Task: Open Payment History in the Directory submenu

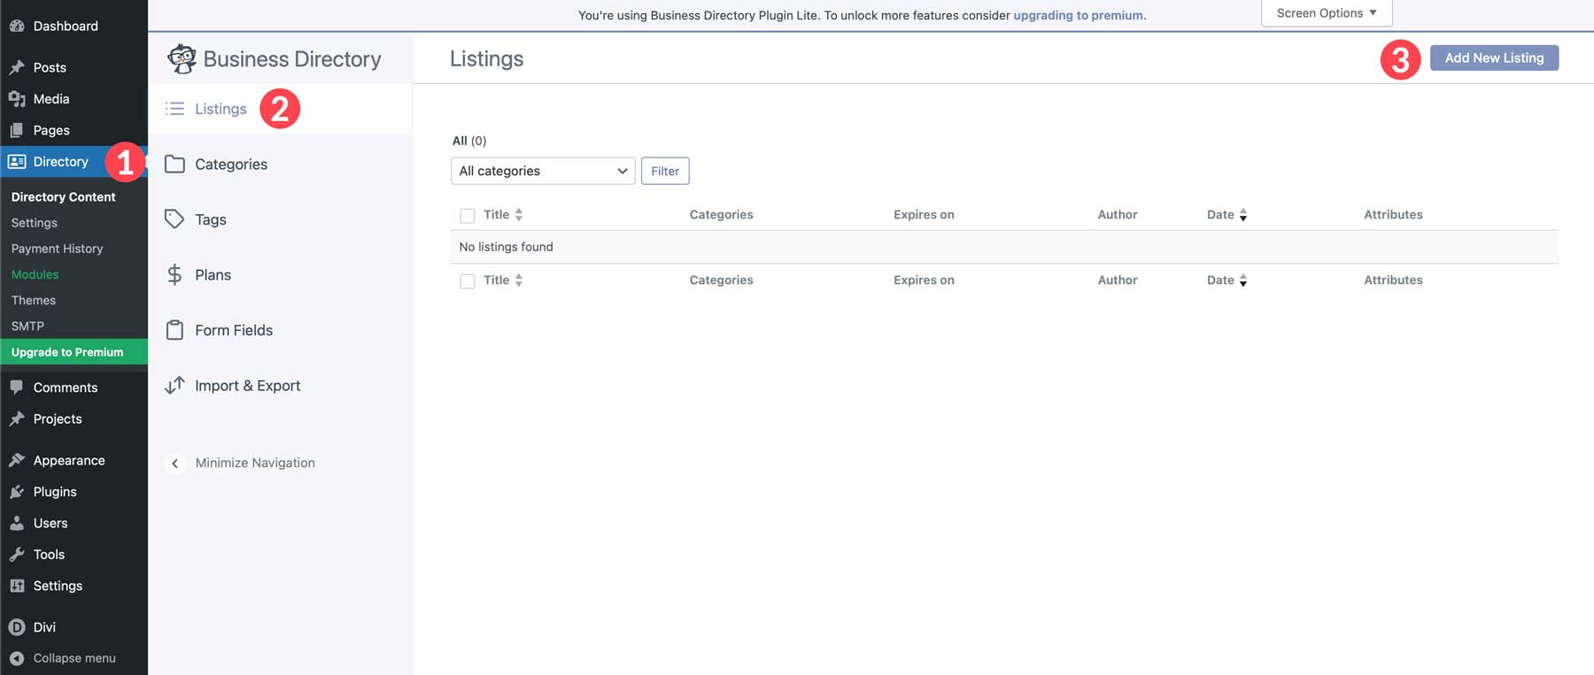Action: coord(57,249)
